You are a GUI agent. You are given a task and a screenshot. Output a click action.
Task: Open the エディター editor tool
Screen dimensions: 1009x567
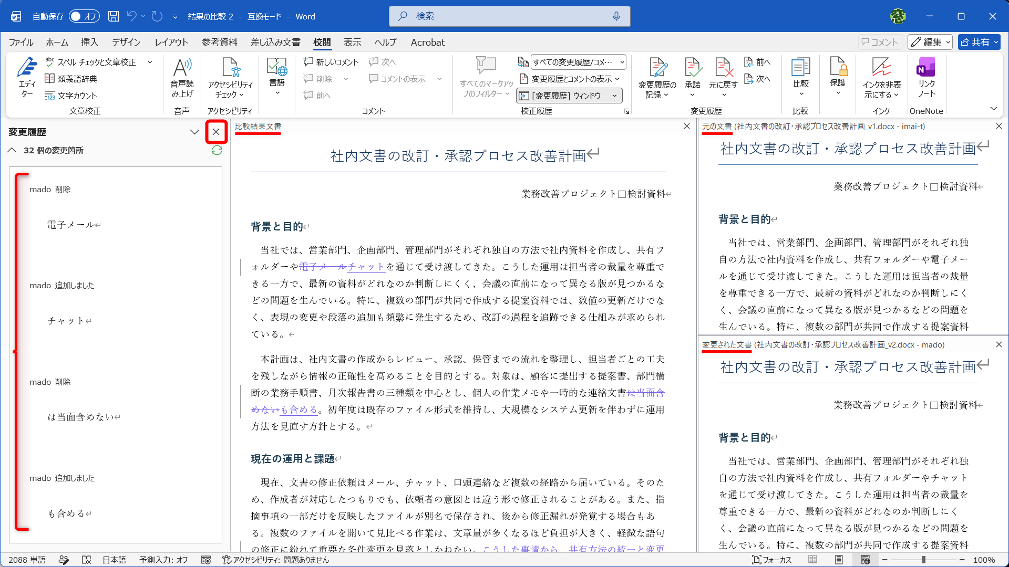pos(26,77)
